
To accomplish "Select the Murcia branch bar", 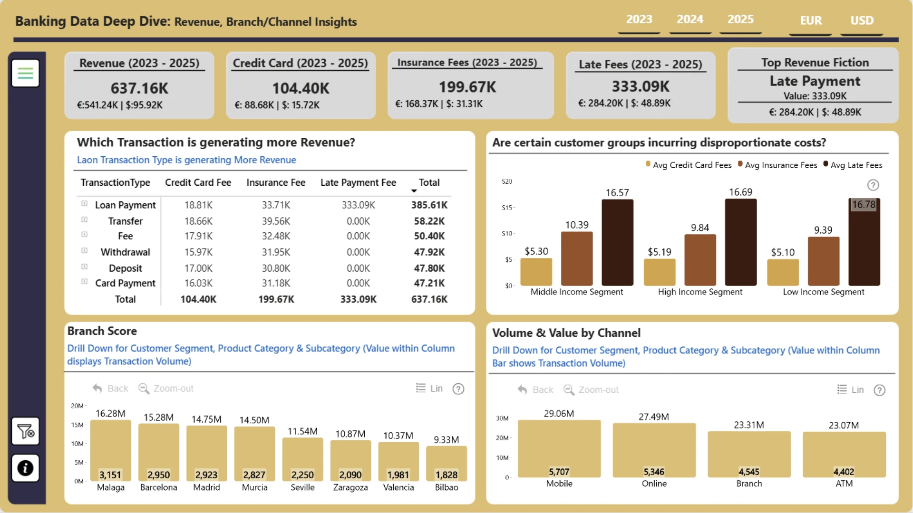I will [x=254, y=454].
